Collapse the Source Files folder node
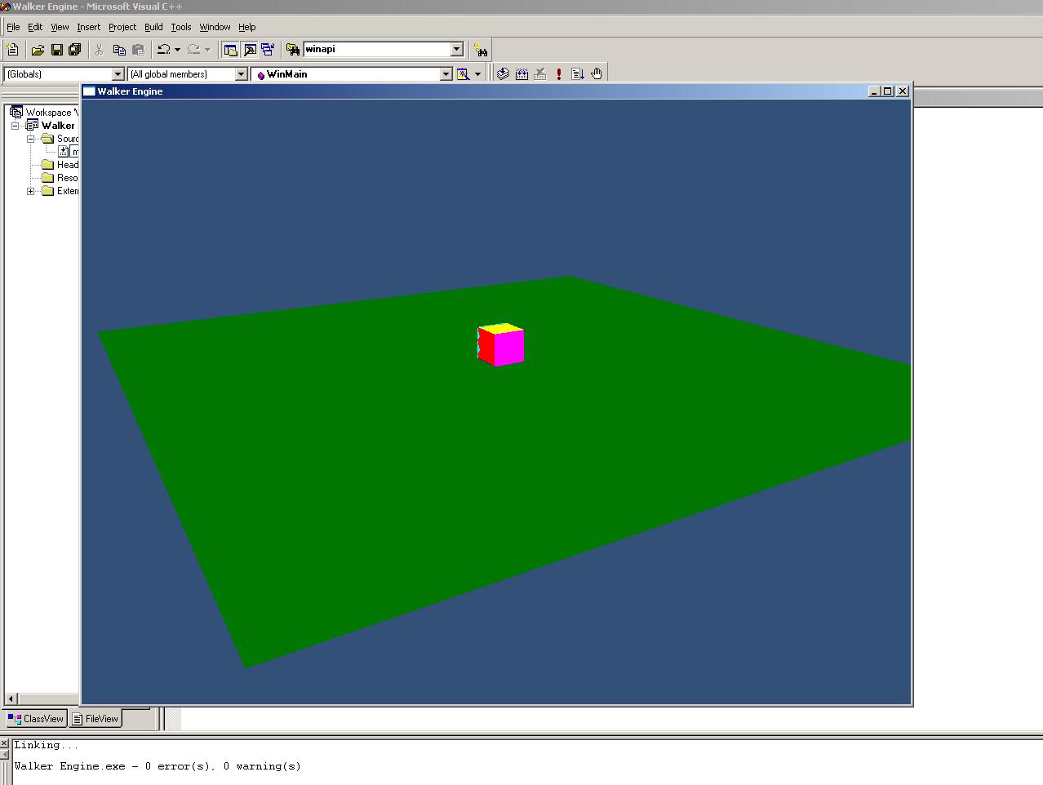The height and width of the screenshot is (785, 1043). (x=30, y=139)
